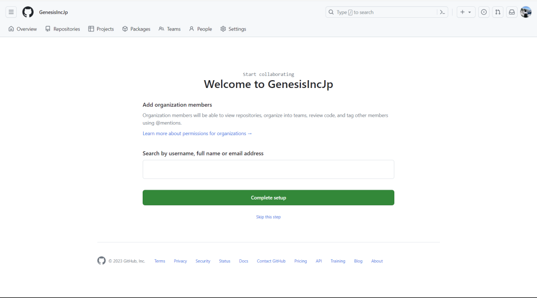Screen dimensions: 537x298
Task: Click the GitHub Octocat logo in header
Action: 28,12
